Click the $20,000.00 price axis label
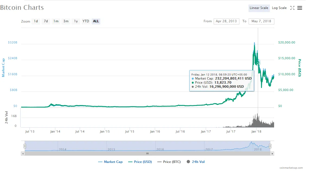The image size is (318, 173). coord(287,42)
